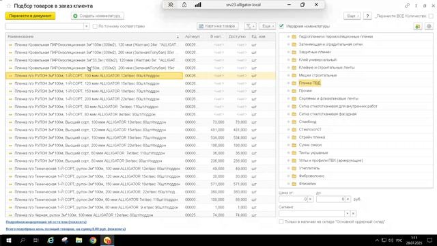The width and height of the screenshot is (437, 246).
Task: Click the price "до" input field
Action: pyautogui.click(x=330, y=199)
